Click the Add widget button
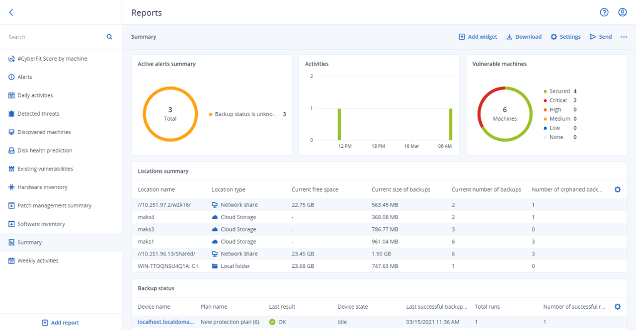This screenshot has width=636, height=330. (x=477, y=37)
